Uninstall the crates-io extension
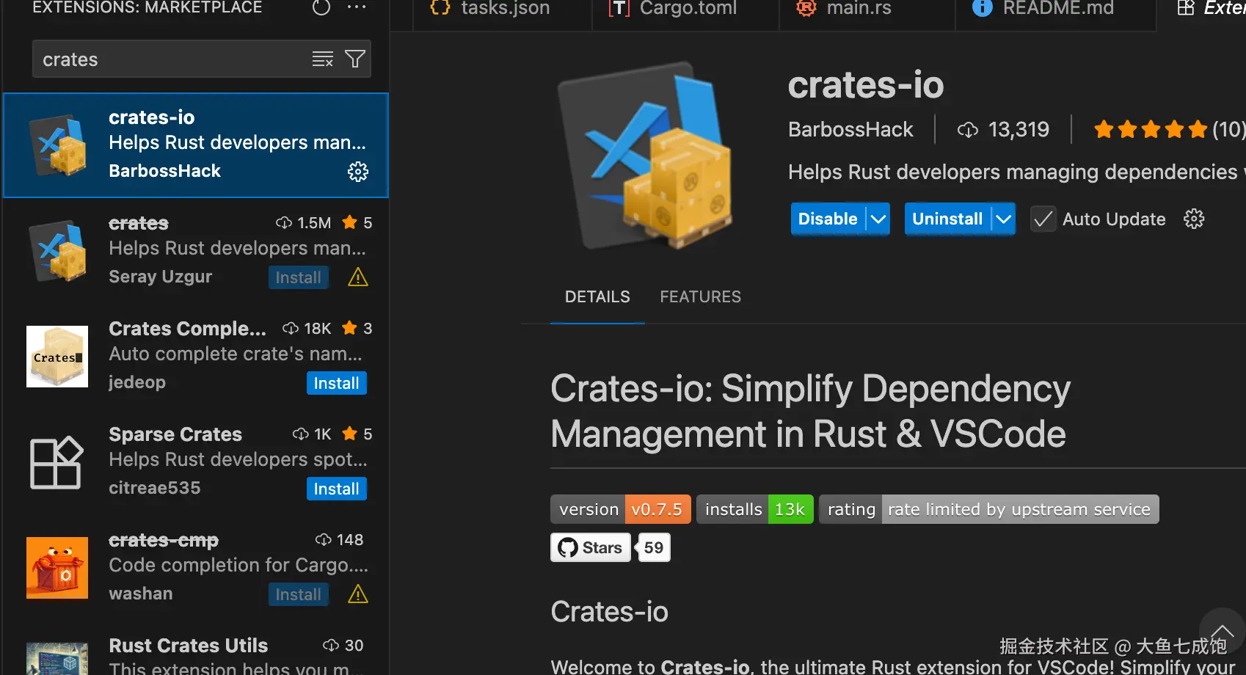Screen dimensions: 1246x675 coord(947,219)
